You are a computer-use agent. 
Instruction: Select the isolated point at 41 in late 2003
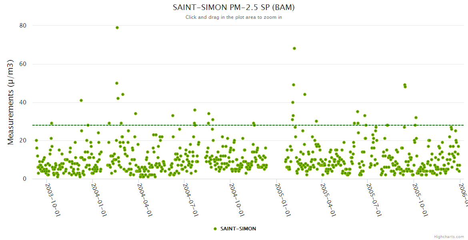click(x=81, y=100)
